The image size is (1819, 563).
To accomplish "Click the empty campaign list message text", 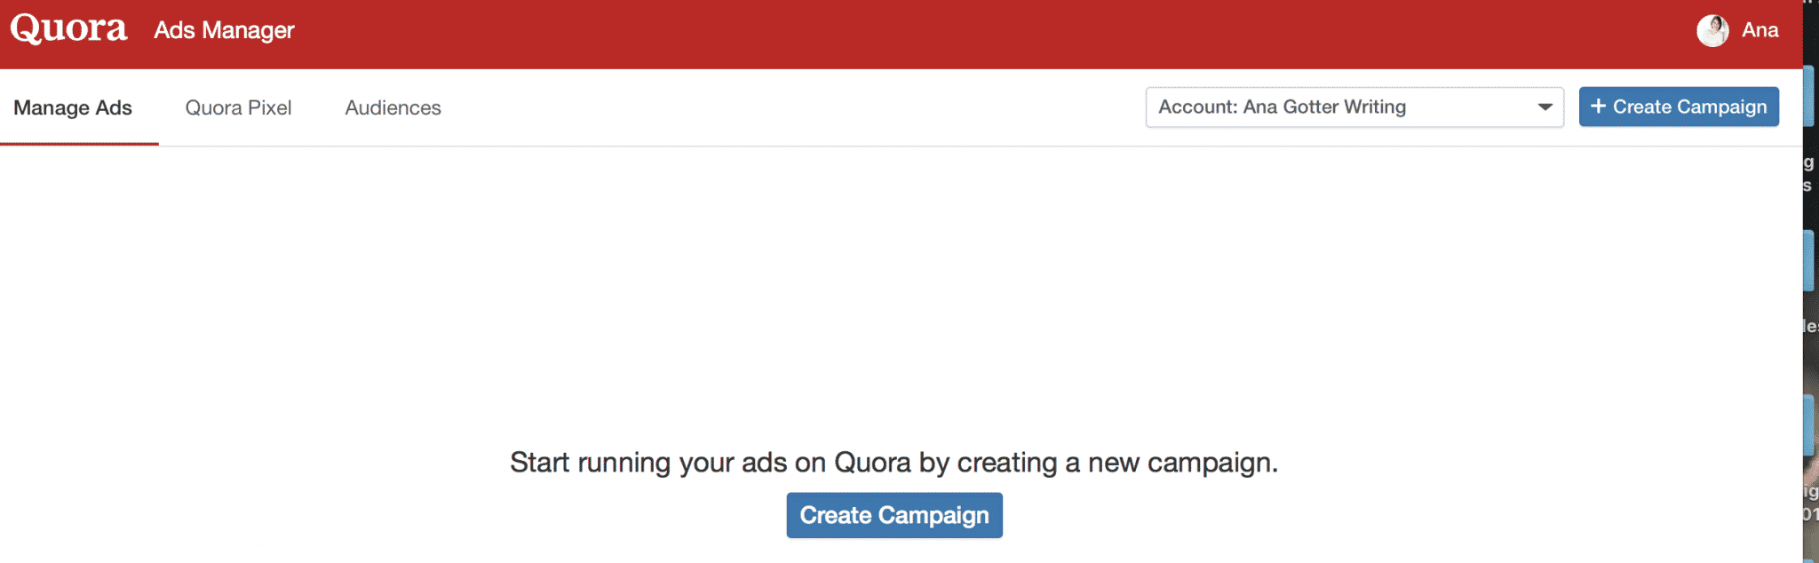I will click(x=894, y=462).
